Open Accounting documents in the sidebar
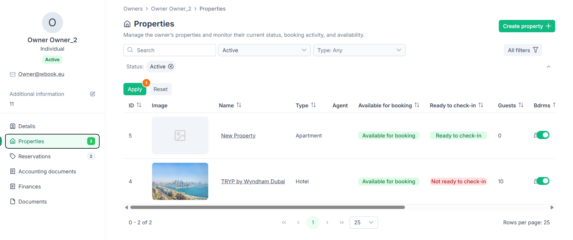Screen dimensions: 573x240 [53, 172]
